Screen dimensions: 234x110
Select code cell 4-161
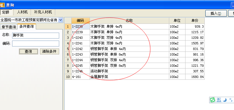tap(80, 77)
